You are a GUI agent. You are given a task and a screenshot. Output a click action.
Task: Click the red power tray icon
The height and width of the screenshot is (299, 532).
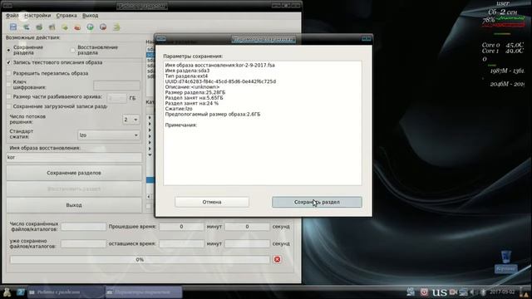click(424, 292)
